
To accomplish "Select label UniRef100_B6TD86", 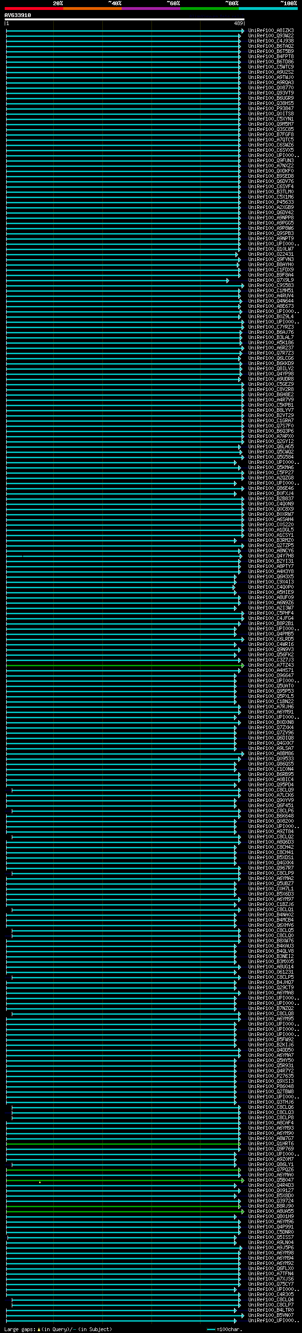I will pos(271,61).
